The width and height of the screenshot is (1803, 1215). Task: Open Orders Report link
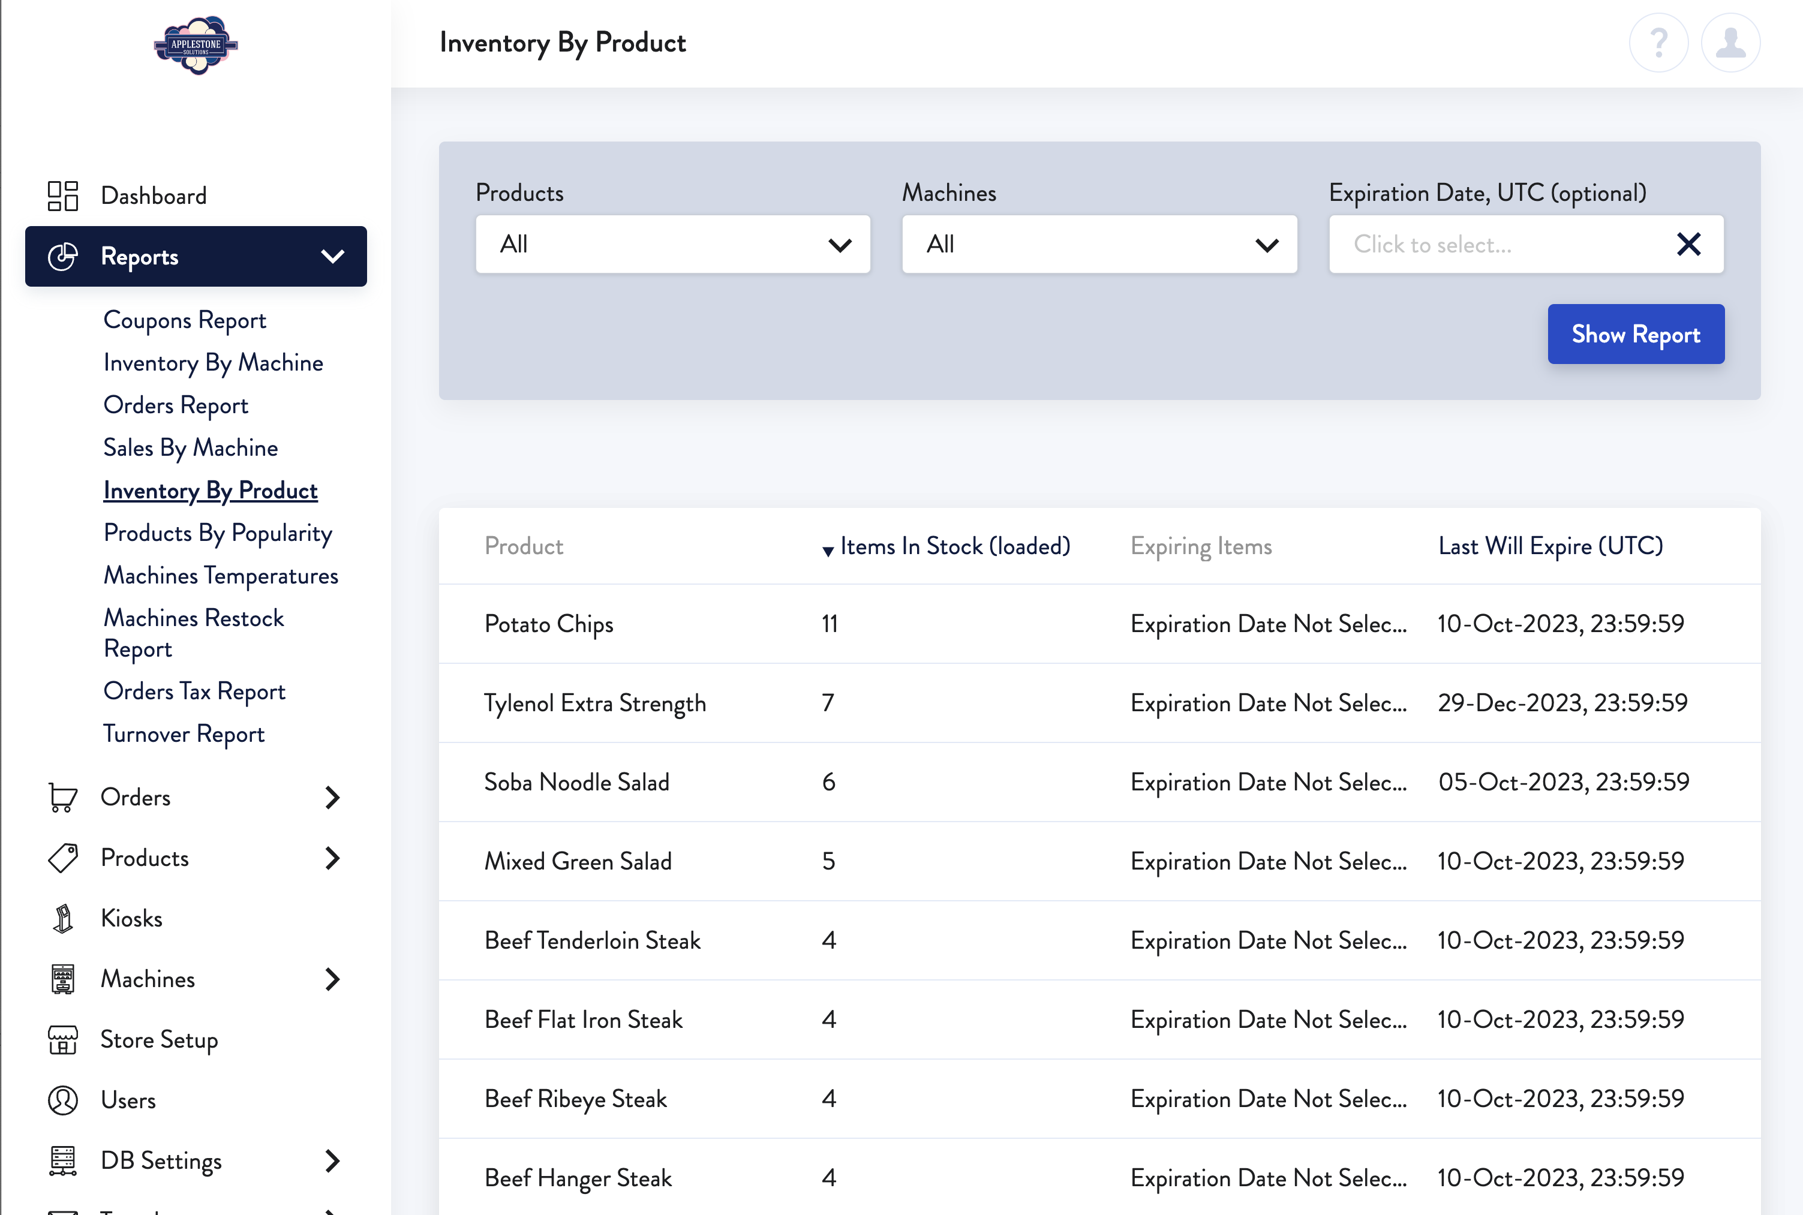point(176,405)
